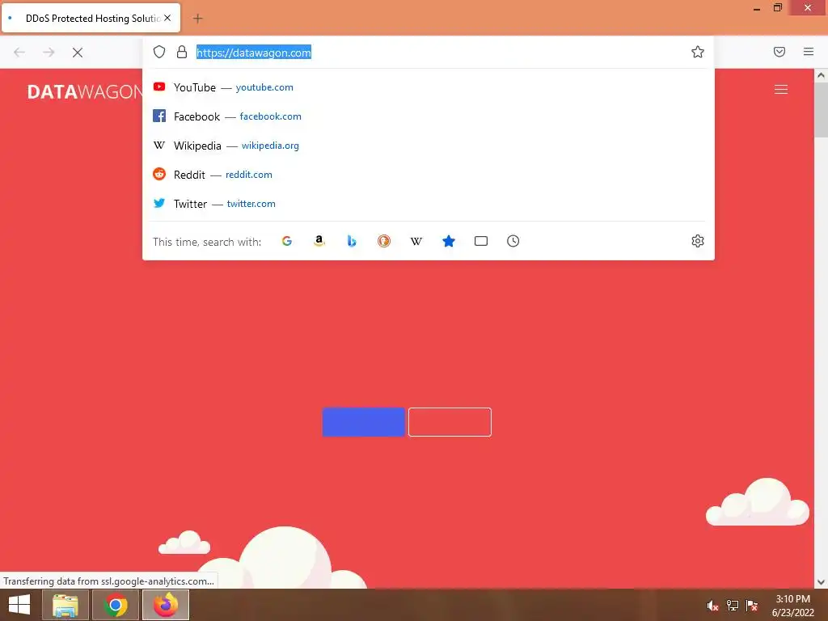Search with DuckDuckGo this time

[x=384, y=241]
